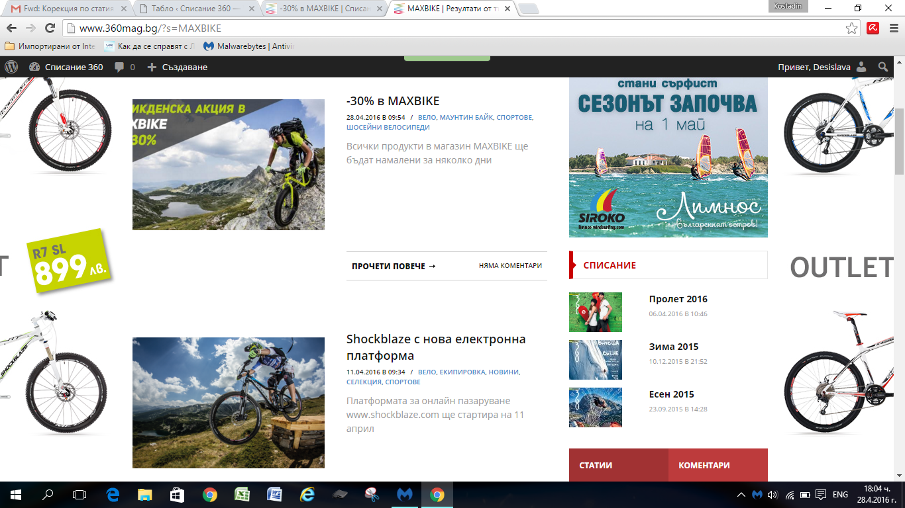Open Malwarebytes from the taskbar
Viewport: 905px width, 508px height.
(404, 494)
